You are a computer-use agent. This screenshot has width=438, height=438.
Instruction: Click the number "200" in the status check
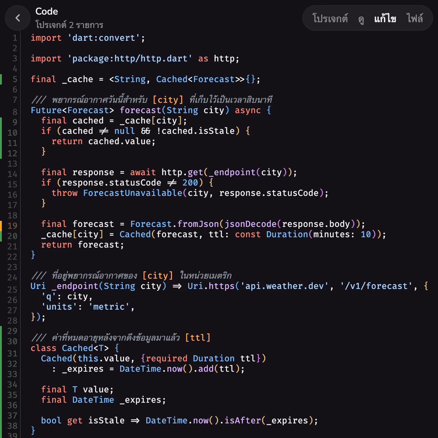(x=190, y=183)
